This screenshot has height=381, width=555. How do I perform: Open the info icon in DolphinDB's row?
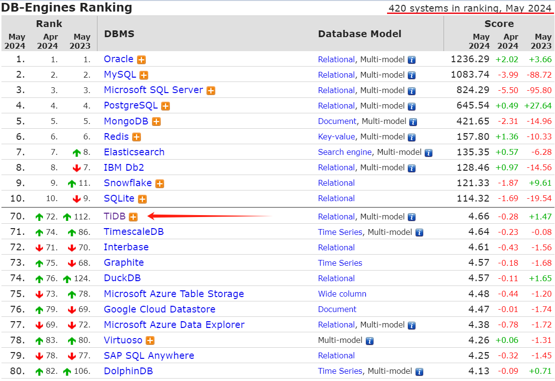[x=419, y=372]
